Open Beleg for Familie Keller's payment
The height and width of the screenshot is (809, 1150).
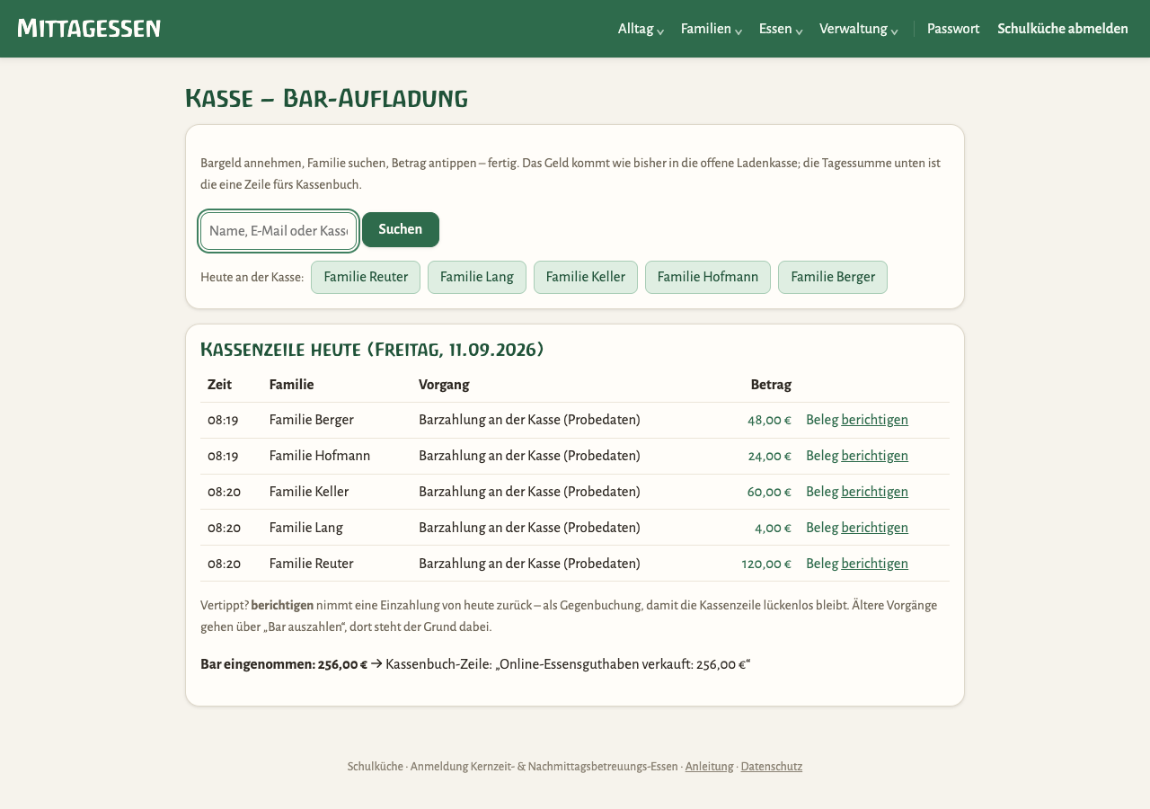pos(822,492)
